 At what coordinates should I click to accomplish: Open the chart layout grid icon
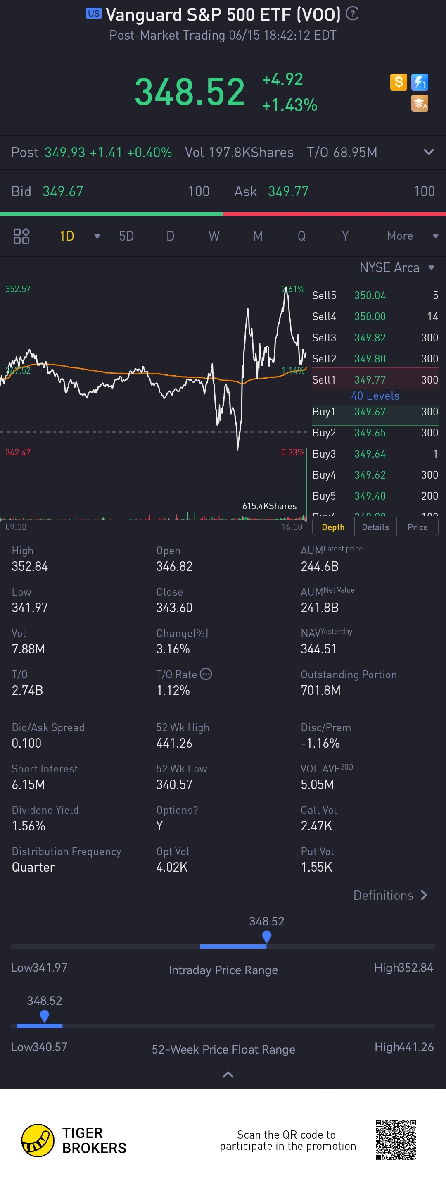tap(21, 236)
